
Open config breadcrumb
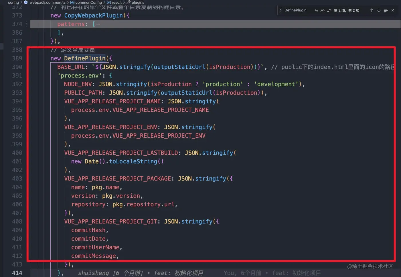tap(13, 2)
